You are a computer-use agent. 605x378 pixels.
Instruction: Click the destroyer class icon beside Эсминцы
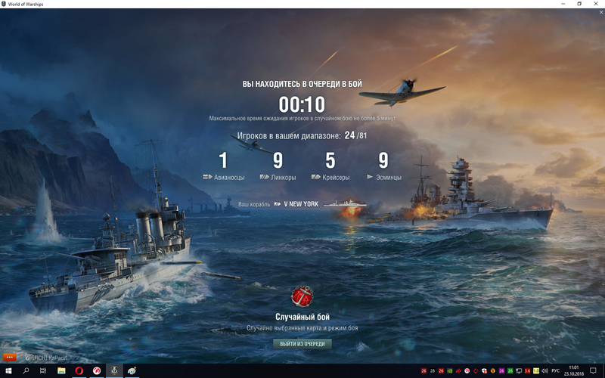(370, 177)
